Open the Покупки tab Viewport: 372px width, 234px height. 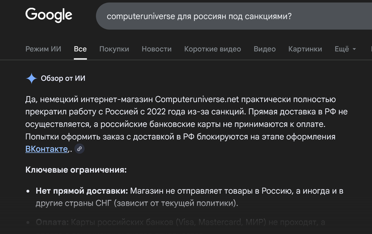coord(114,49)
